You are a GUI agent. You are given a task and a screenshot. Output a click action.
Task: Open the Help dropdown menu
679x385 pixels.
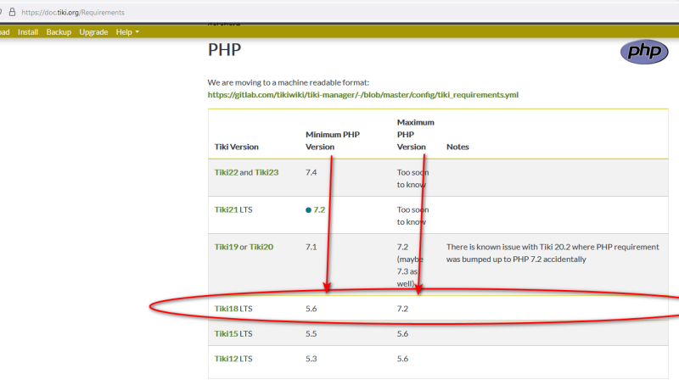pos(127,32)
